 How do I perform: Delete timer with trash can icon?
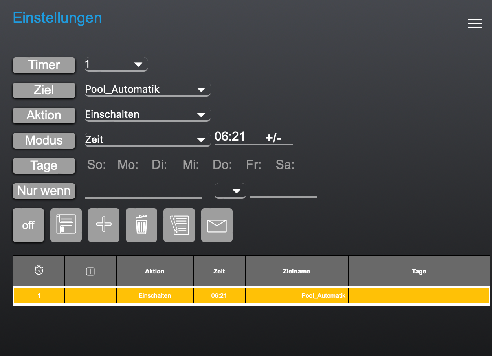coord(141,225)
